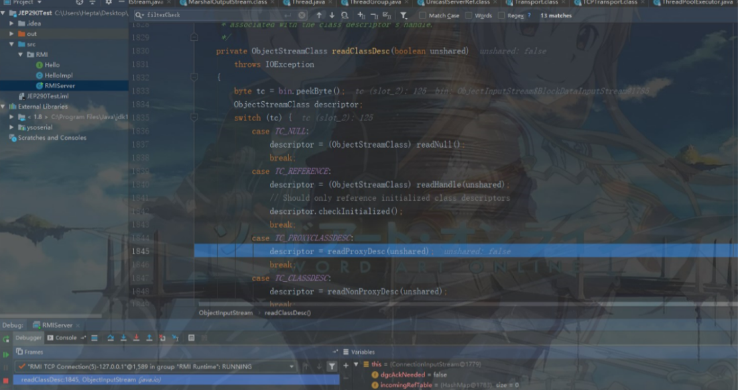Open Console tab in debug panel
Screen dimensions: 738x390
pyautogui.click(x=62, y=338)
